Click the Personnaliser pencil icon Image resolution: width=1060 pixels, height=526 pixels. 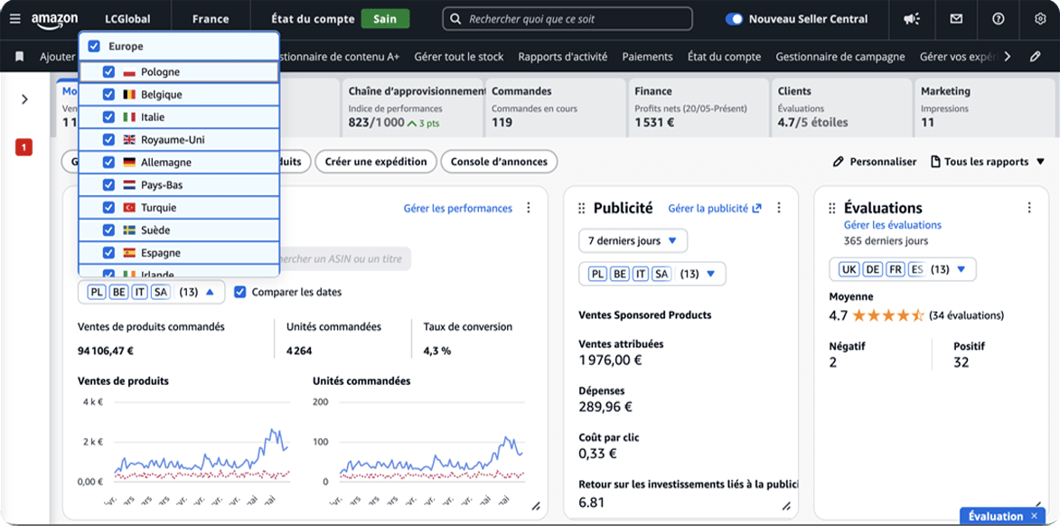coord(839,162)
